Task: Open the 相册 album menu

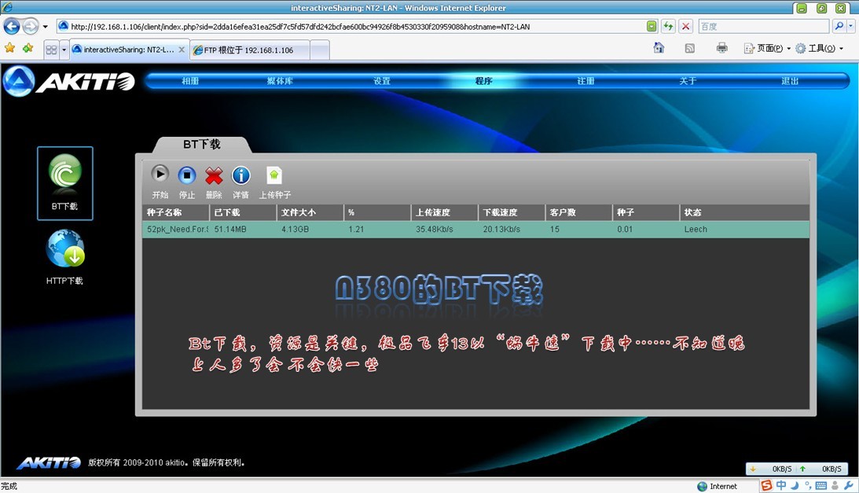Action: (x=190, y=81)
